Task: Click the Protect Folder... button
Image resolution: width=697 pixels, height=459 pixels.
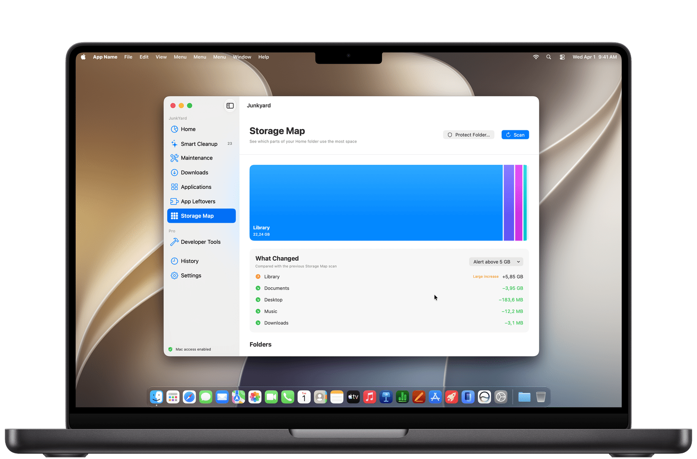Action: click(x=469, y=135)
